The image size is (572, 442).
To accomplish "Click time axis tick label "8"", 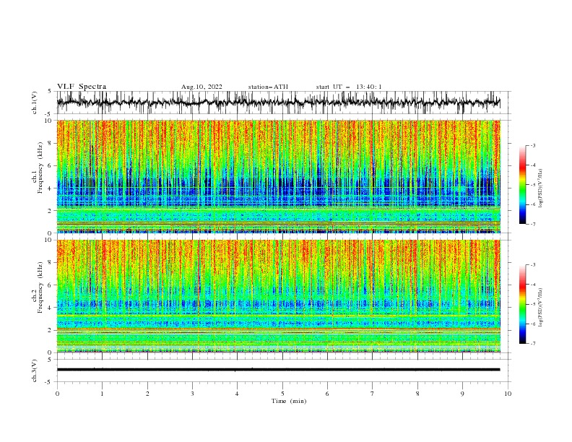I will click(417, 394).
